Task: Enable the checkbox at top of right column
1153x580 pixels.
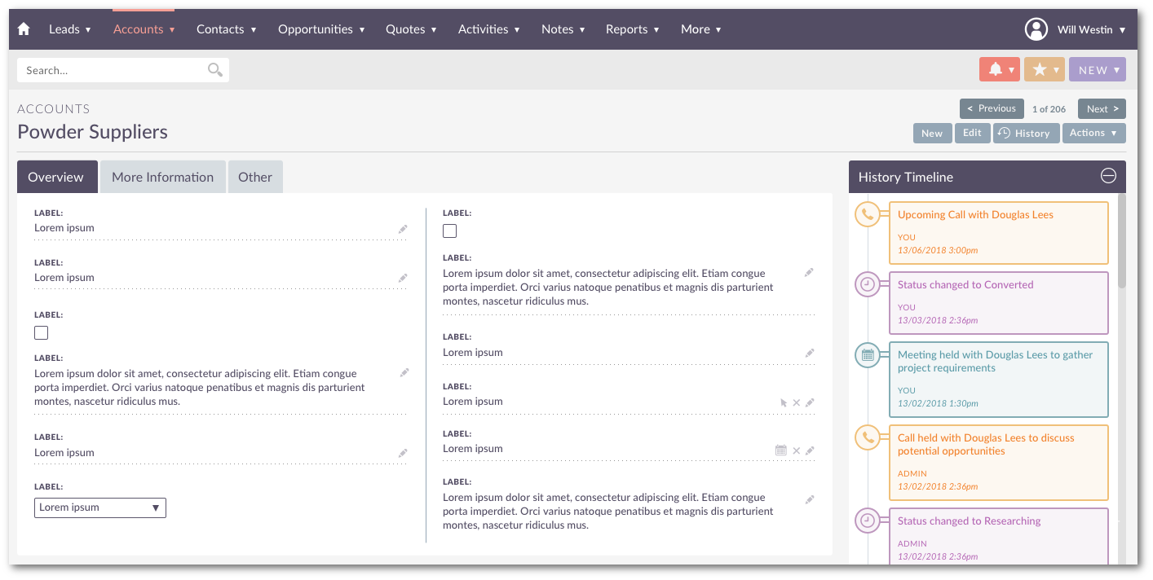Action: pos(449,231)
